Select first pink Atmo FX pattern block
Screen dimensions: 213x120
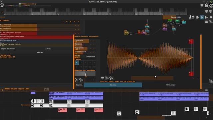[x=62, y=110]
